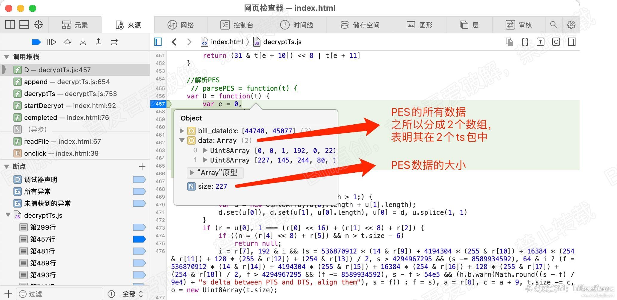The width and height of the screenshot is (617, 300).
Task: Continue script execution with the blue resume icon
Action: (x=36, y=42)
